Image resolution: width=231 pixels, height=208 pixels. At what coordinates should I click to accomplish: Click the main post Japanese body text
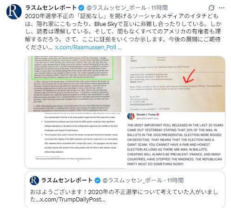point(123,32)
